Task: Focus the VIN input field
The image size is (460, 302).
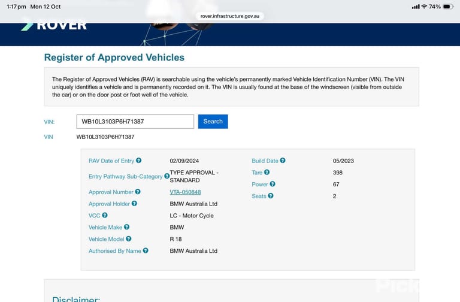Action: pos(135,122)
